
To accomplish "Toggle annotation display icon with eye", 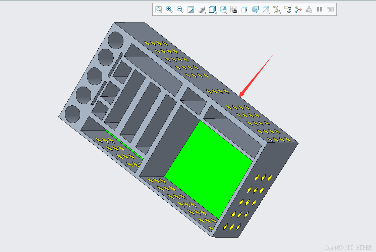I will 287,10.
